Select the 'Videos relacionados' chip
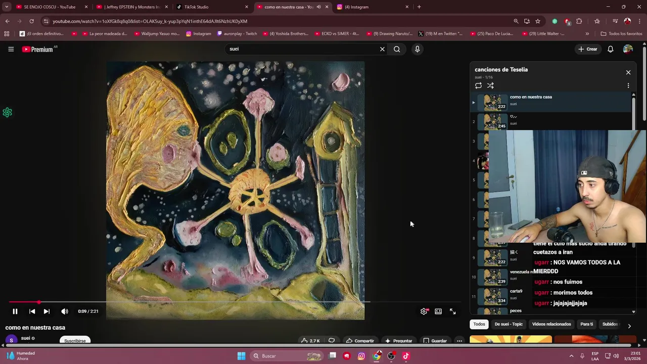The image size is (647, 364). pos(551,324)
